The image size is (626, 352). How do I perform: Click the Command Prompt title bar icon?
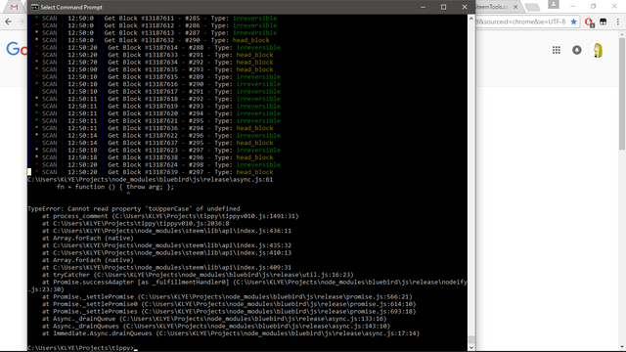(35, 7)
